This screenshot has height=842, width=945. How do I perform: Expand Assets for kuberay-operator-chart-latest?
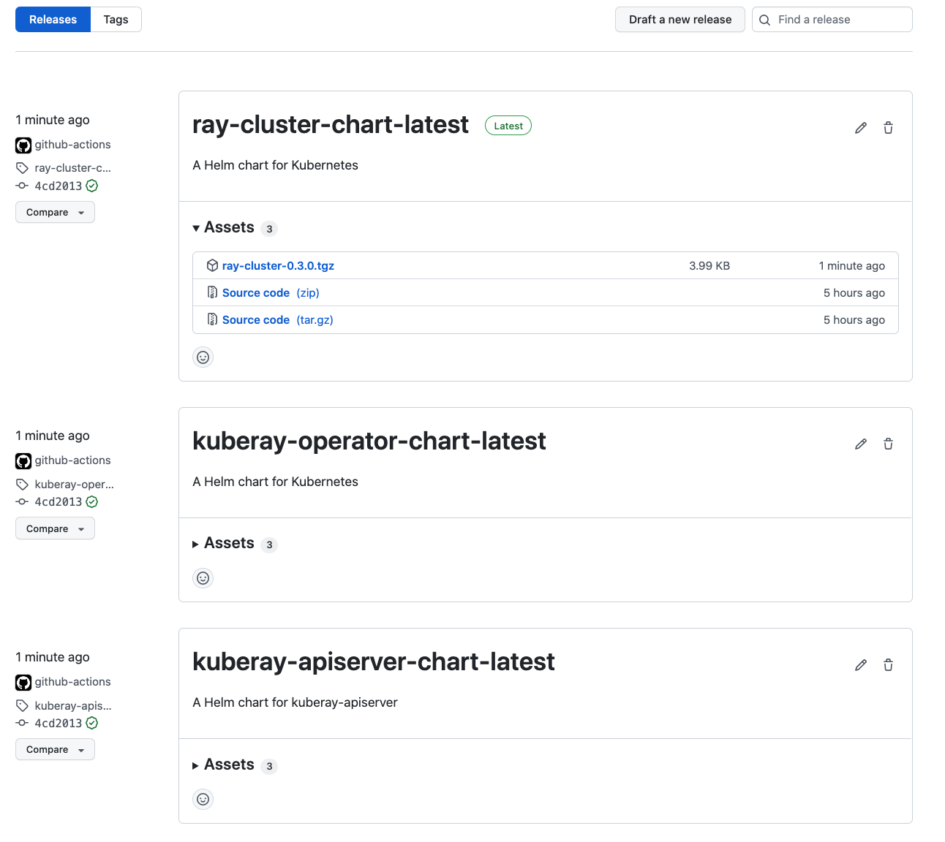(228, 544)
